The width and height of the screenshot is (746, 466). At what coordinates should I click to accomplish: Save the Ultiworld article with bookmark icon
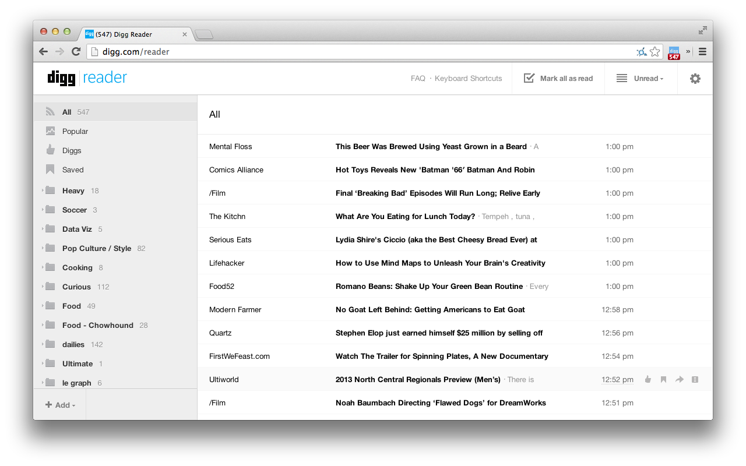(663, 379)
